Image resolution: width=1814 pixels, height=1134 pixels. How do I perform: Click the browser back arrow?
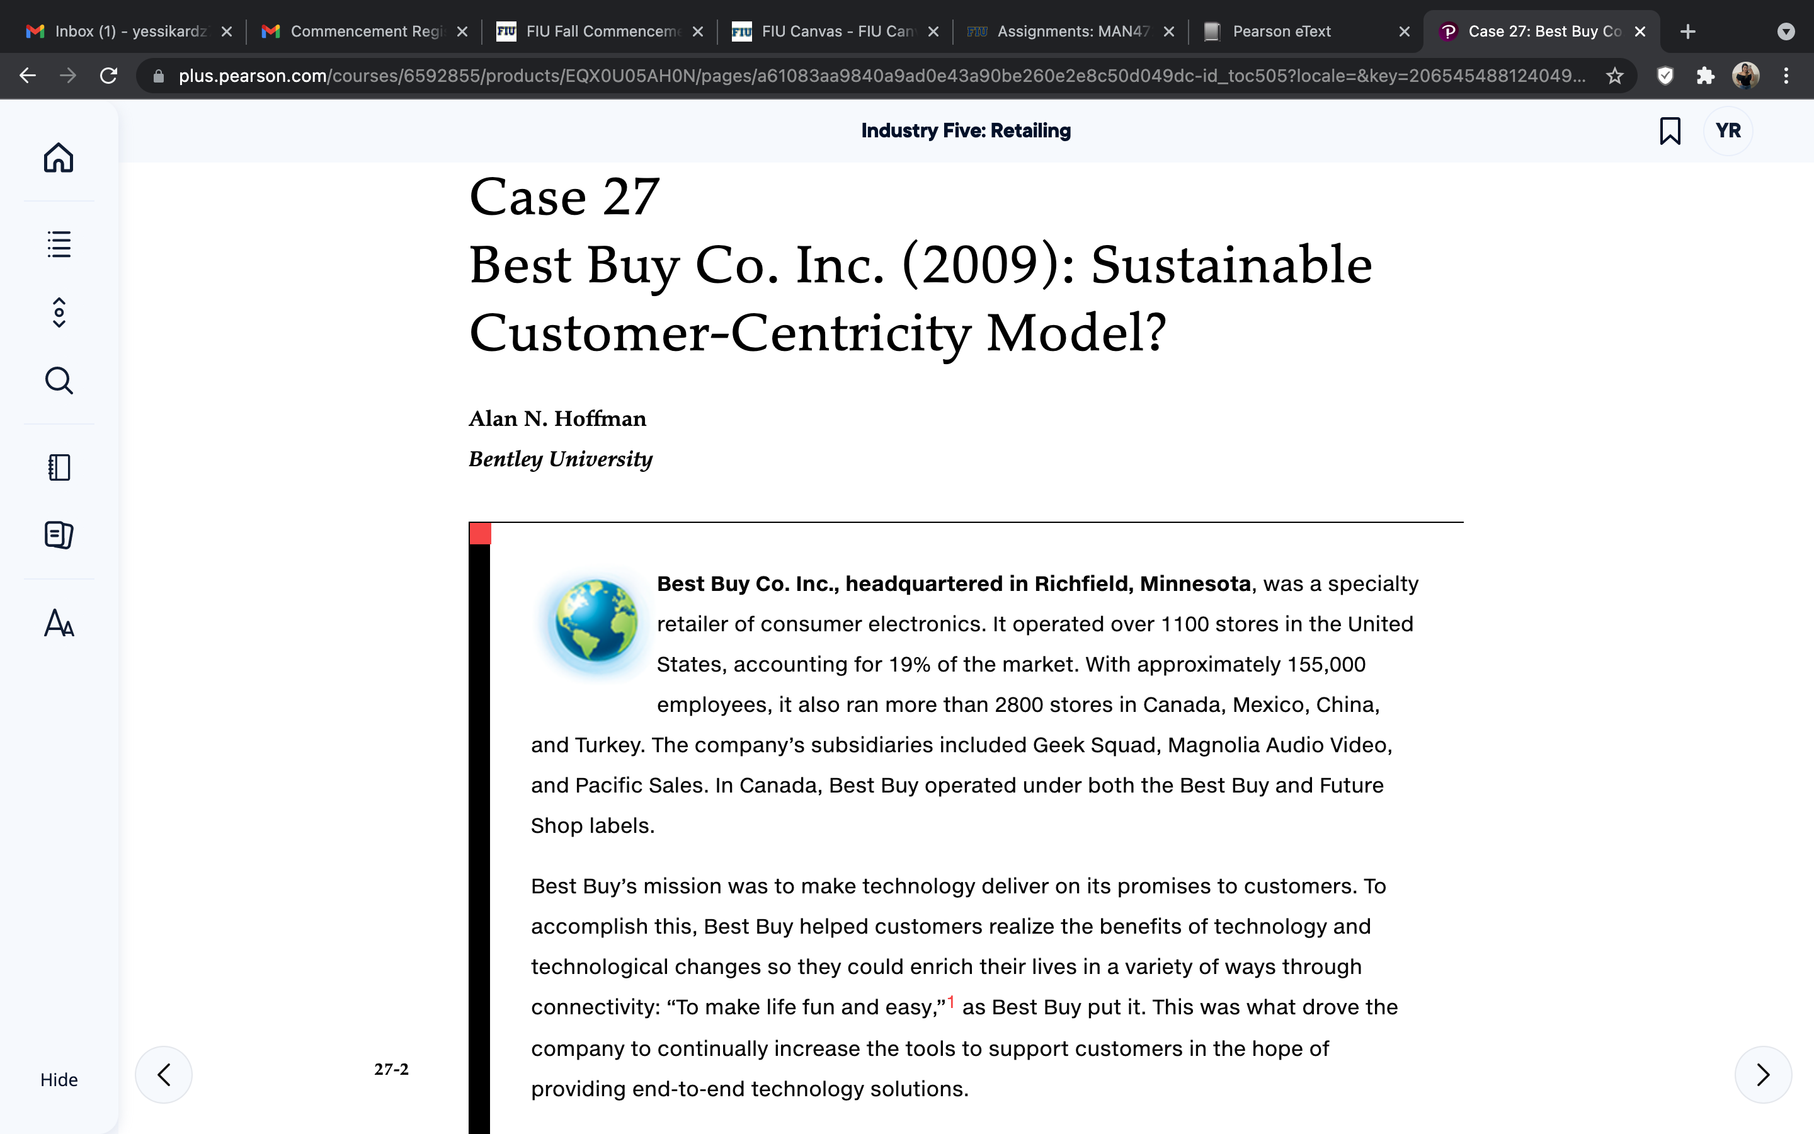pyautogui.click(x=28, y=76)
